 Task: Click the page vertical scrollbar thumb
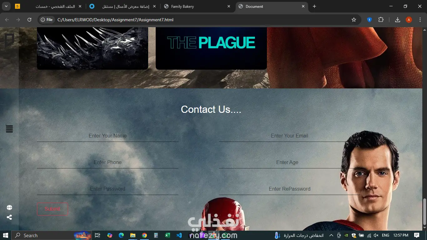click(x=424, y=212)
